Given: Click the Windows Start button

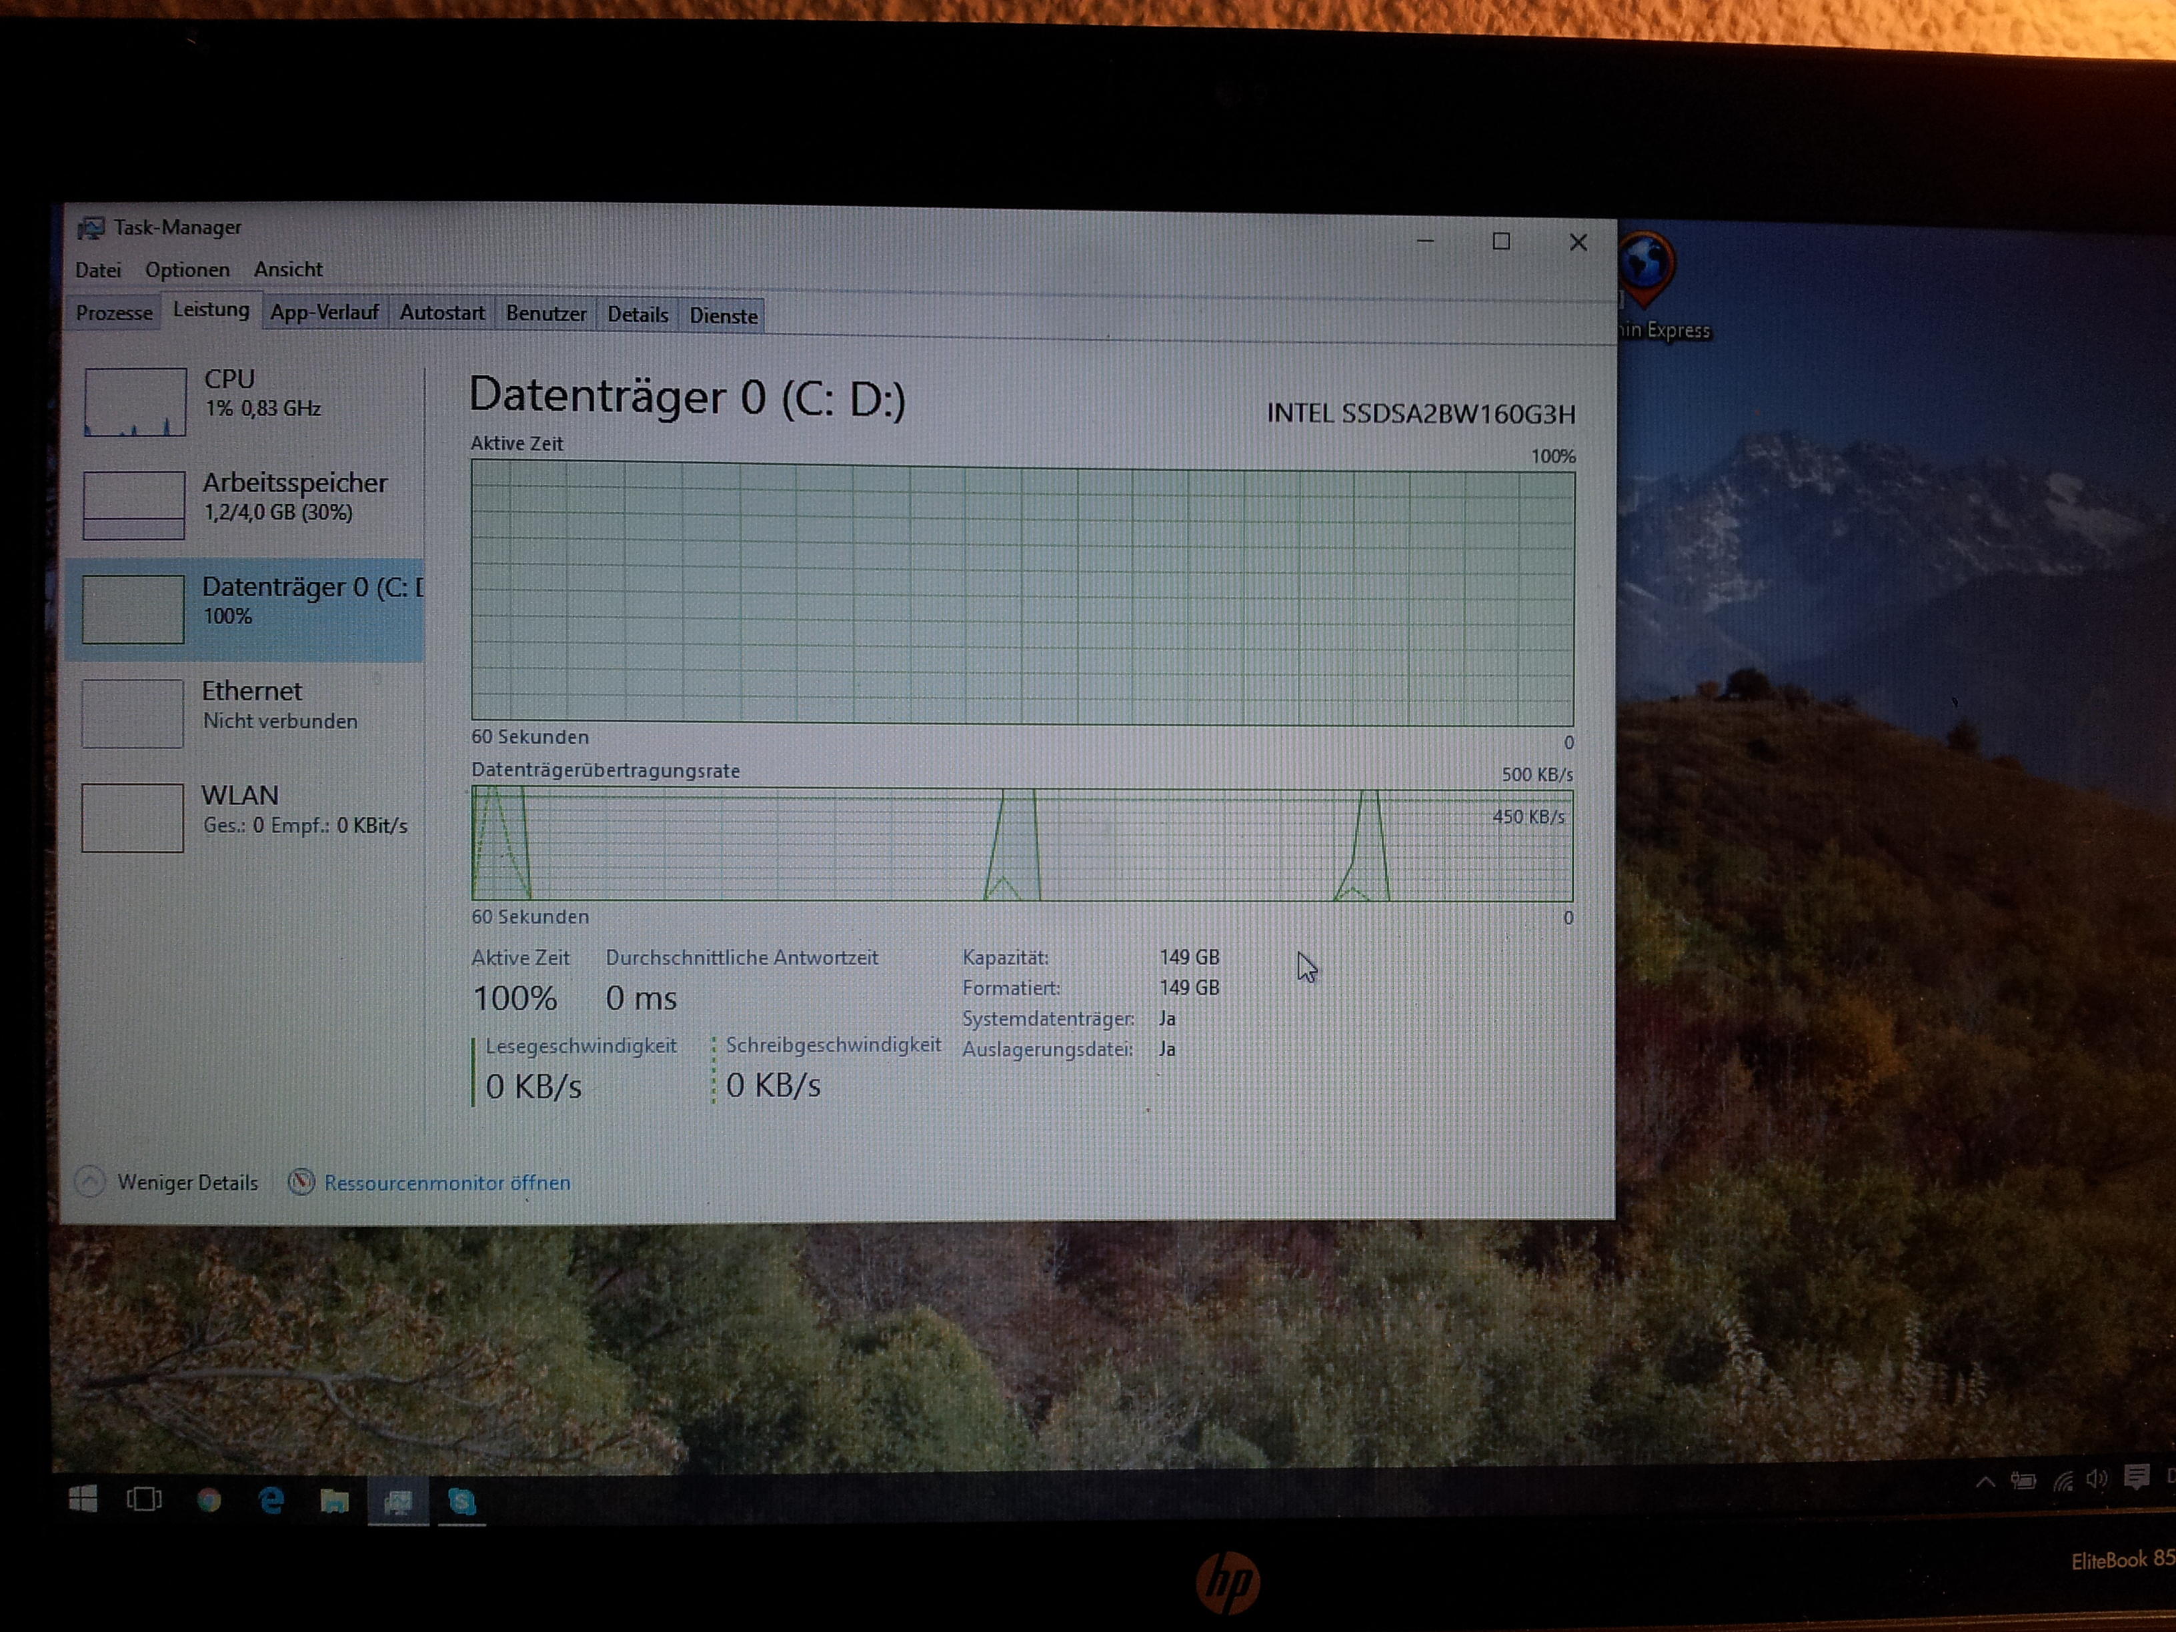Looking at the screenshot, I should 83,1498.
